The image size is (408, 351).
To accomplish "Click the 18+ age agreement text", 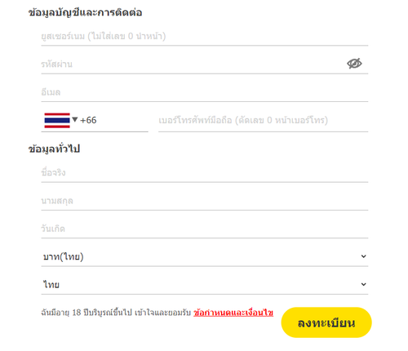I will coord(116,313).
